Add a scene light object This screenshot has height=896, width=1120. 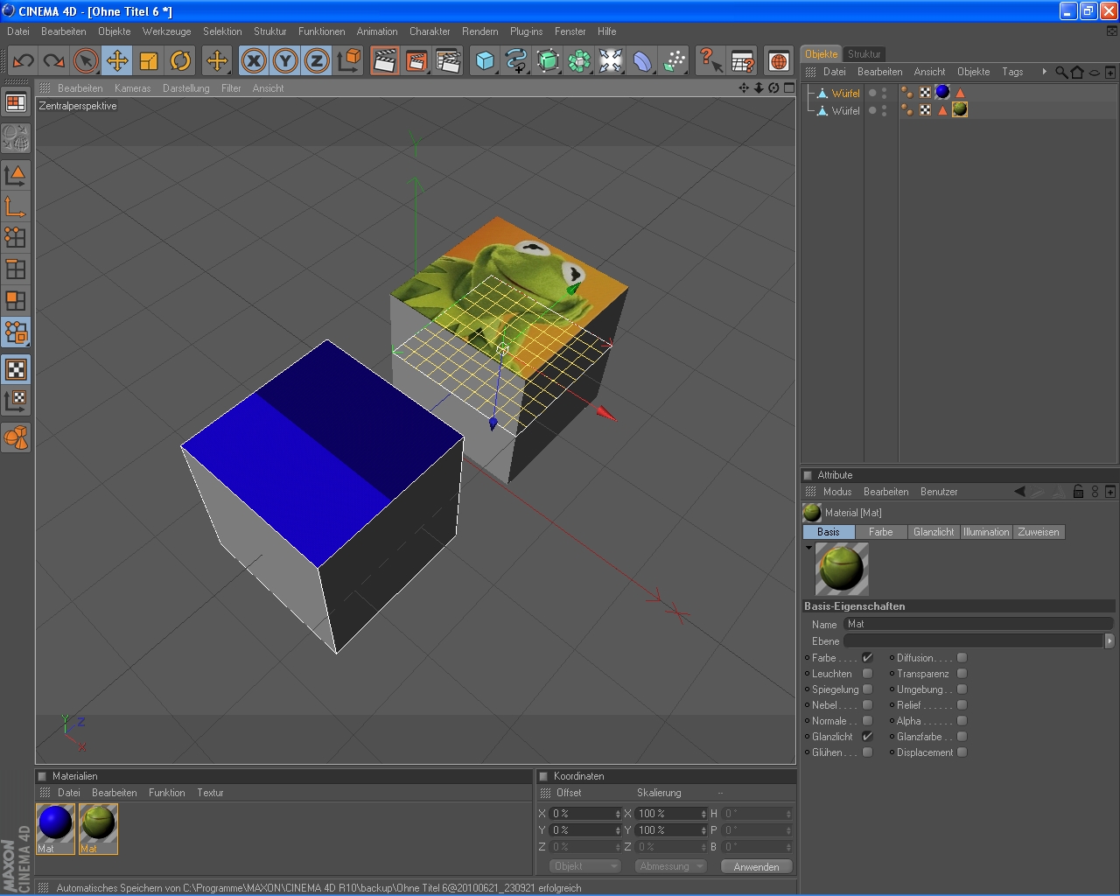click(611, 60)
